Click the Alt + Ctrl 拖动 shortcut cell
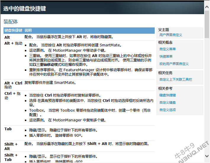Image resolution: width=210 pixels, height=163 pixels. pyautogui.click(x=13, y=85)
